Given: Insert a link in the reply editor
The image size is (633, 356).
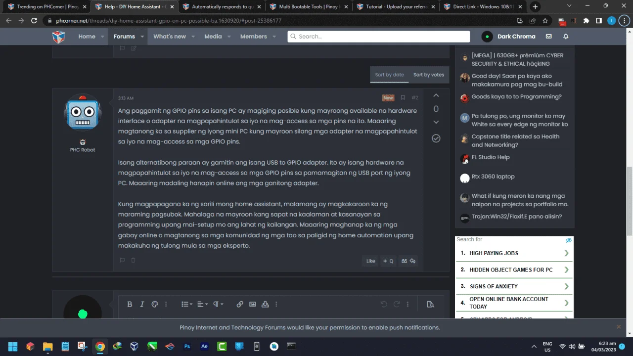Looking at the screenshot, I should [240, 305].
